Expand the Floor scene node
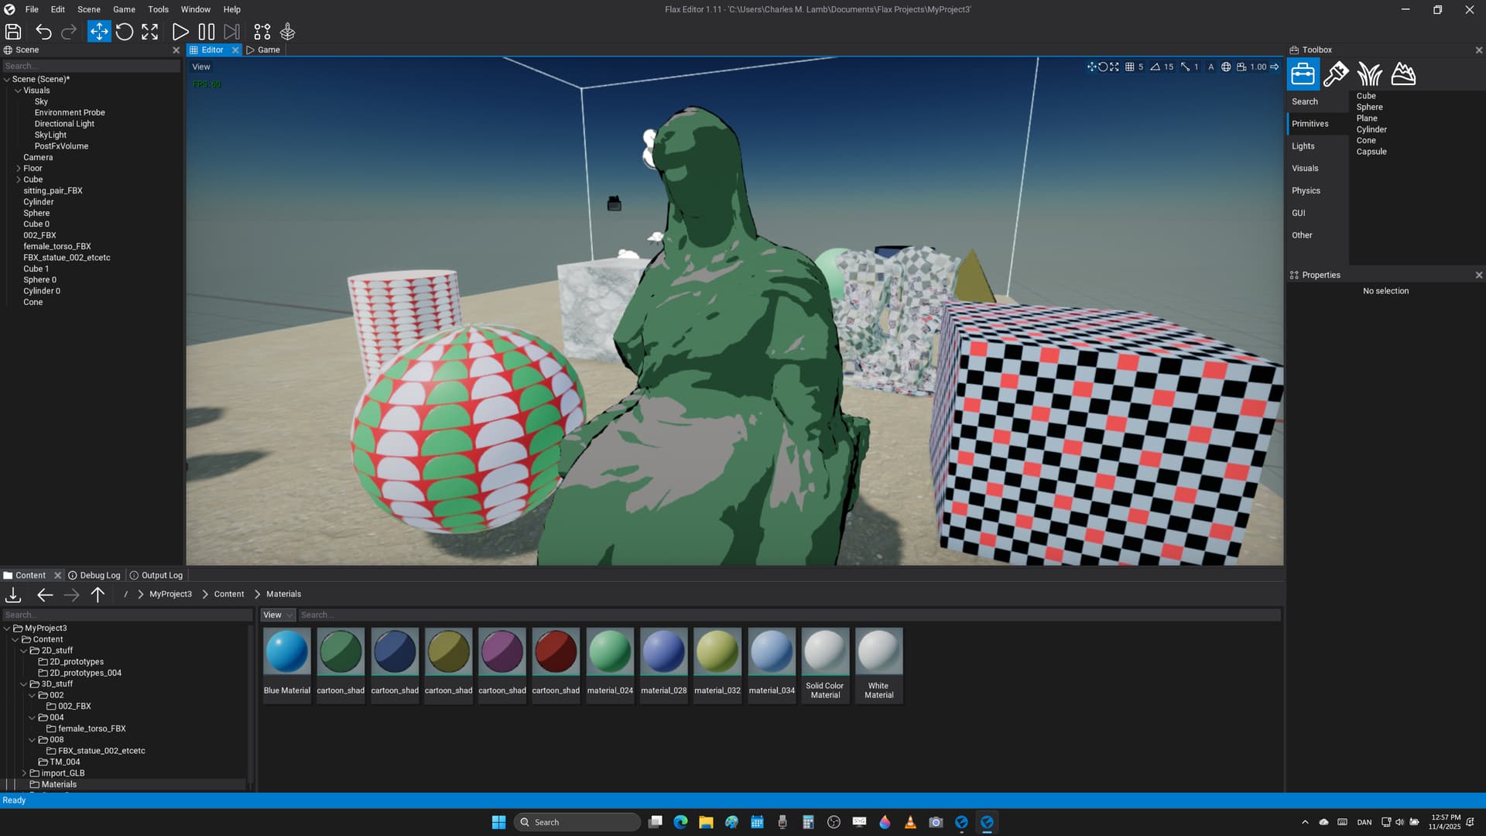The height and width of the screenshot is (836, 1486). point(18,168)
